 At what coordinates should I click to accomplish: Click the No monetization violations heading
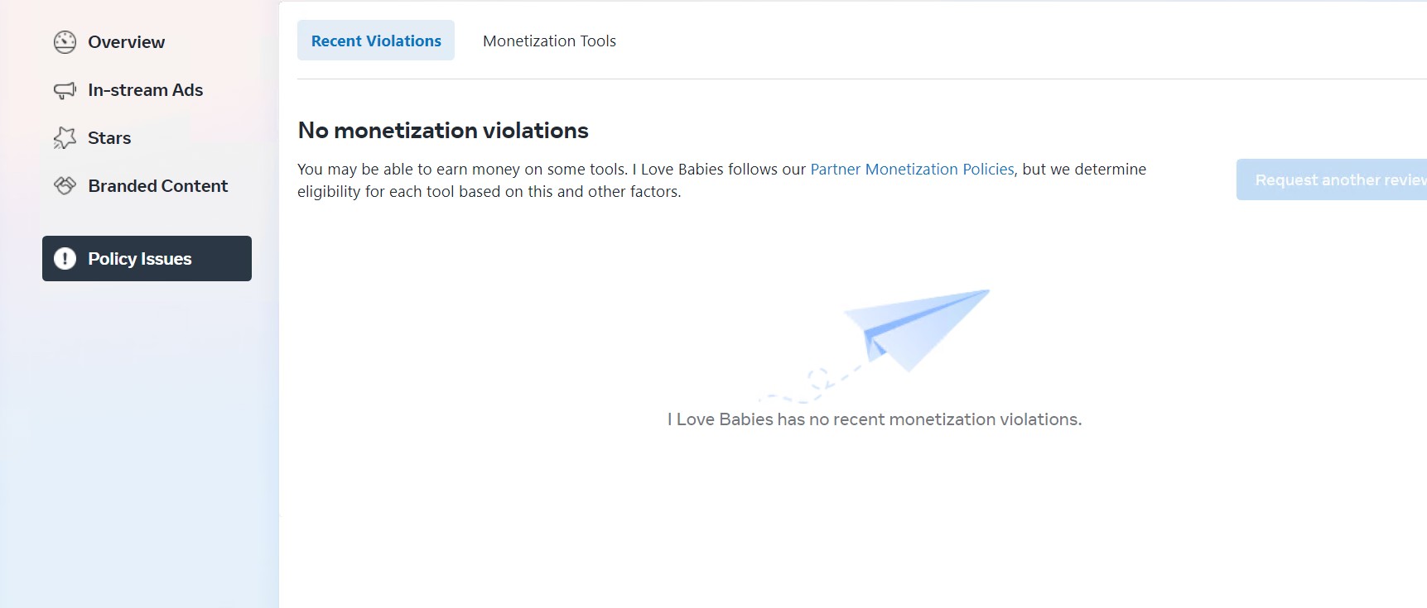443,131
